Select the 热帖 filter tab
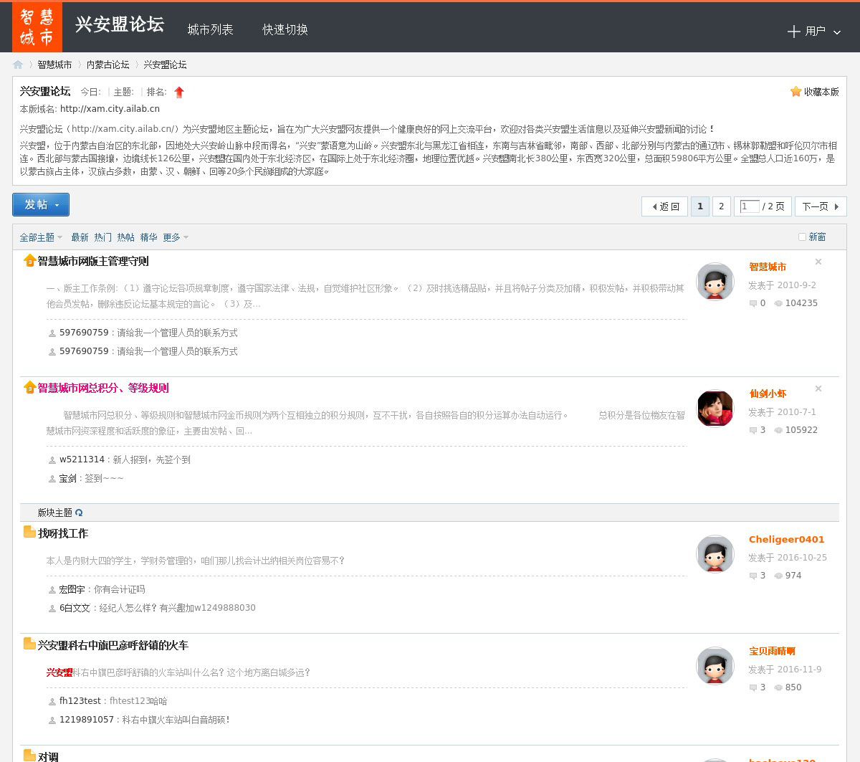The width and height of the screenshot is (860, 762). coord(125,237)
